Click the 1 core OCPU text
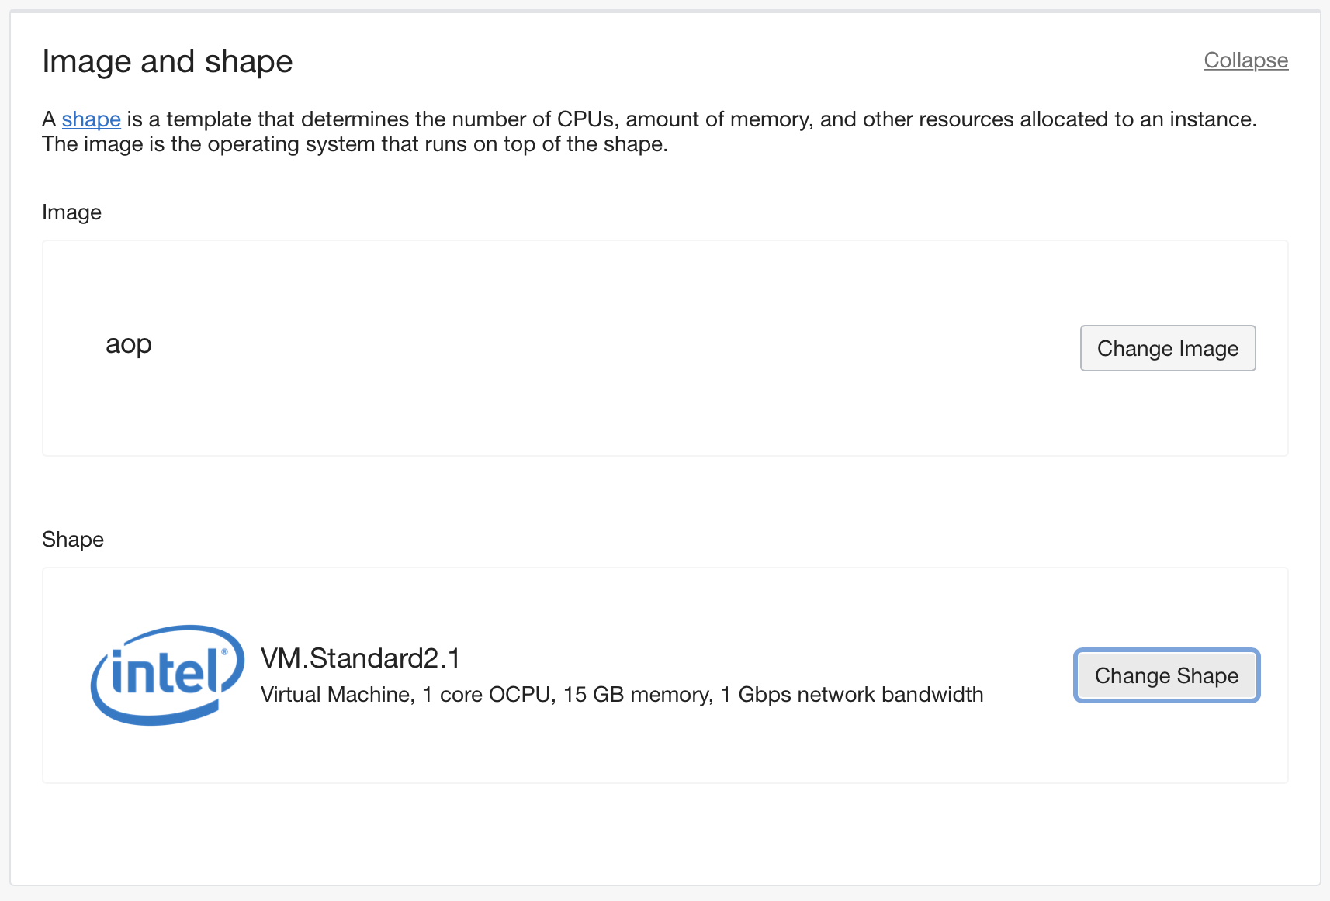Screen dimensions: 1330x901 489,695
